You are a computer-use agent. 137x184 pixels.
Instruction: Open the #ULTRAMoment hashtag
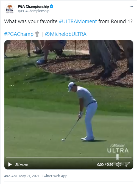tap(78, 21)
